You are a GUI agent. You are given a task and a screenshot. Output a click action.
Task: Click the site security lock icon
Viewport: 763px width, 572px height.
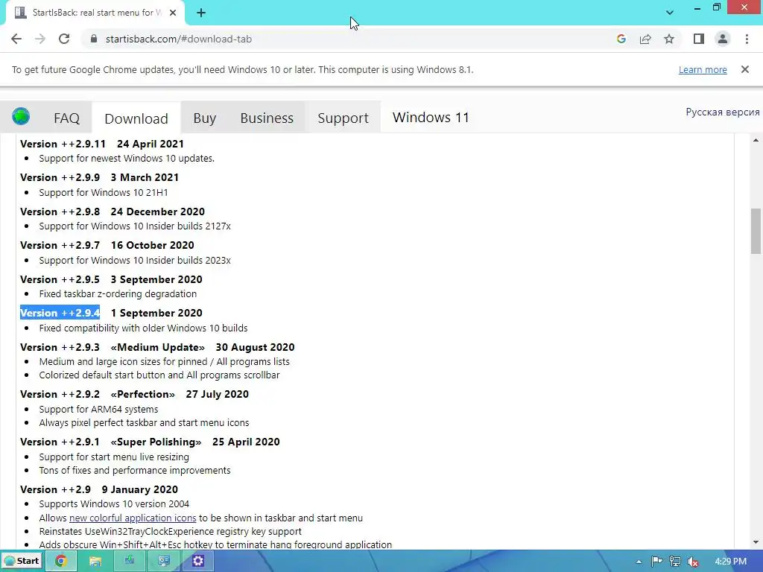click(94, 39)
